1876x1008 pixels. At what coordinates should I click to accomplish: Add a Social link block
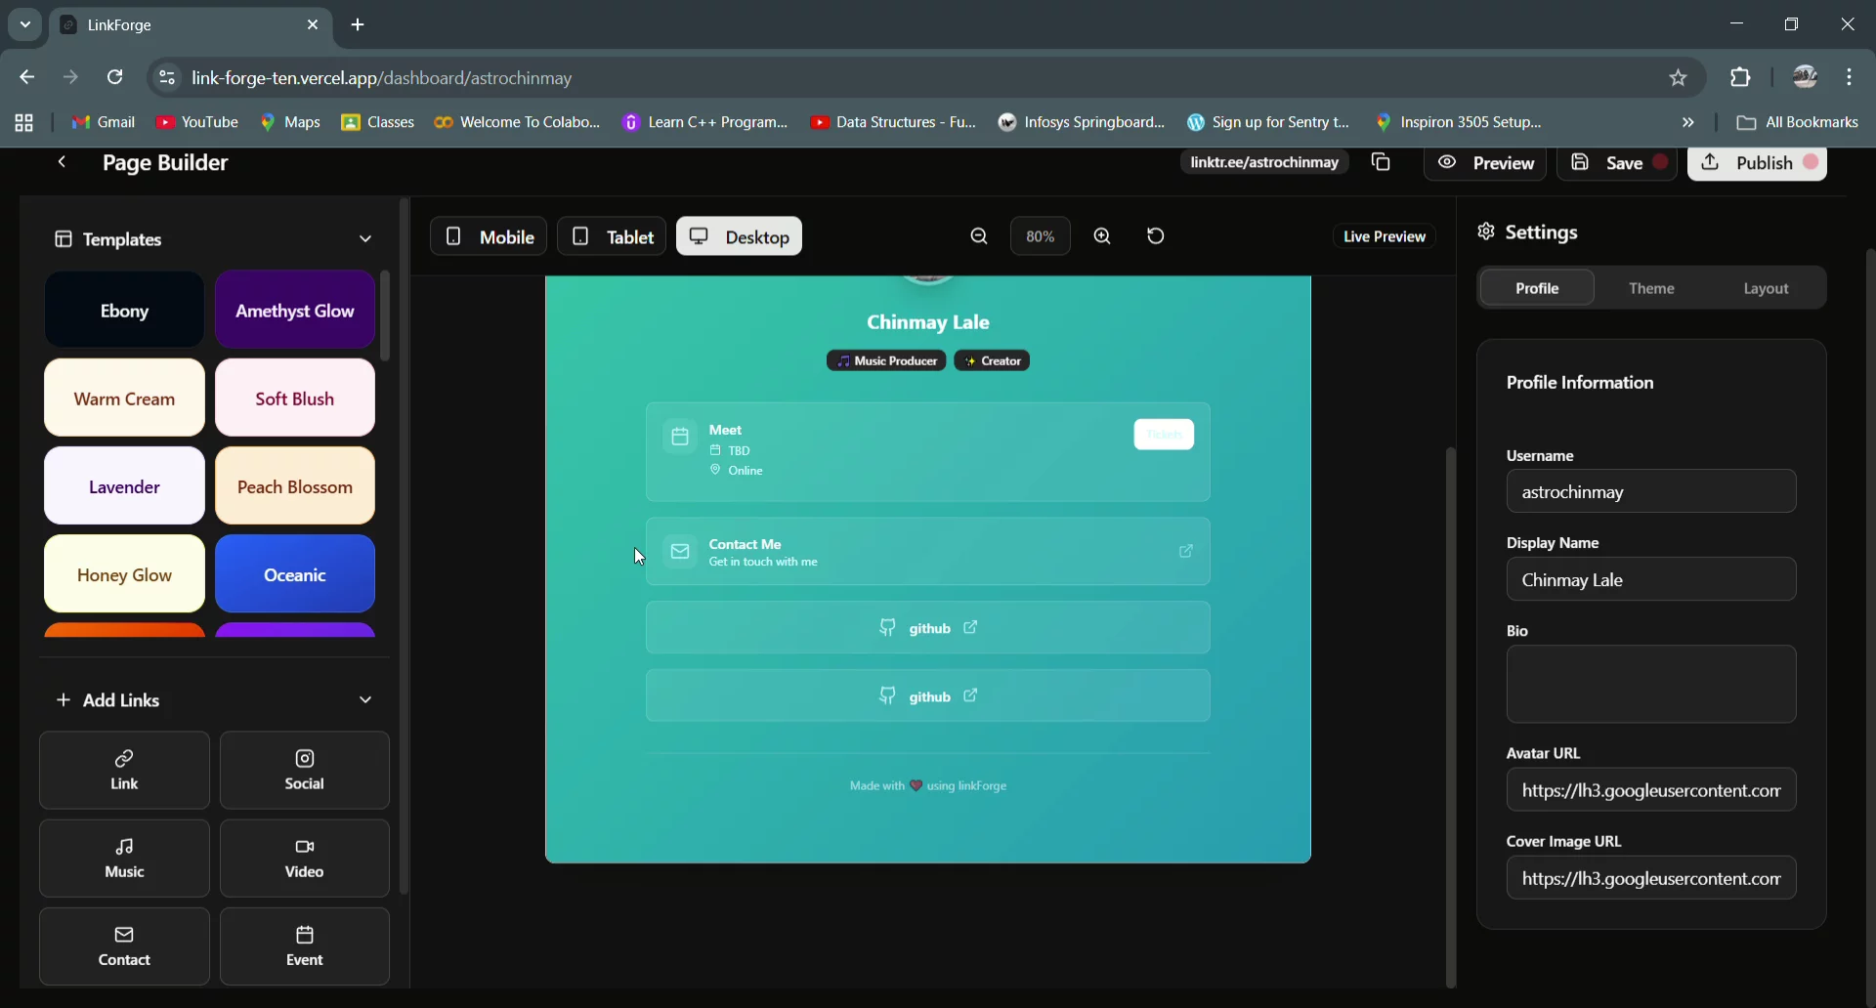(304, 771)
